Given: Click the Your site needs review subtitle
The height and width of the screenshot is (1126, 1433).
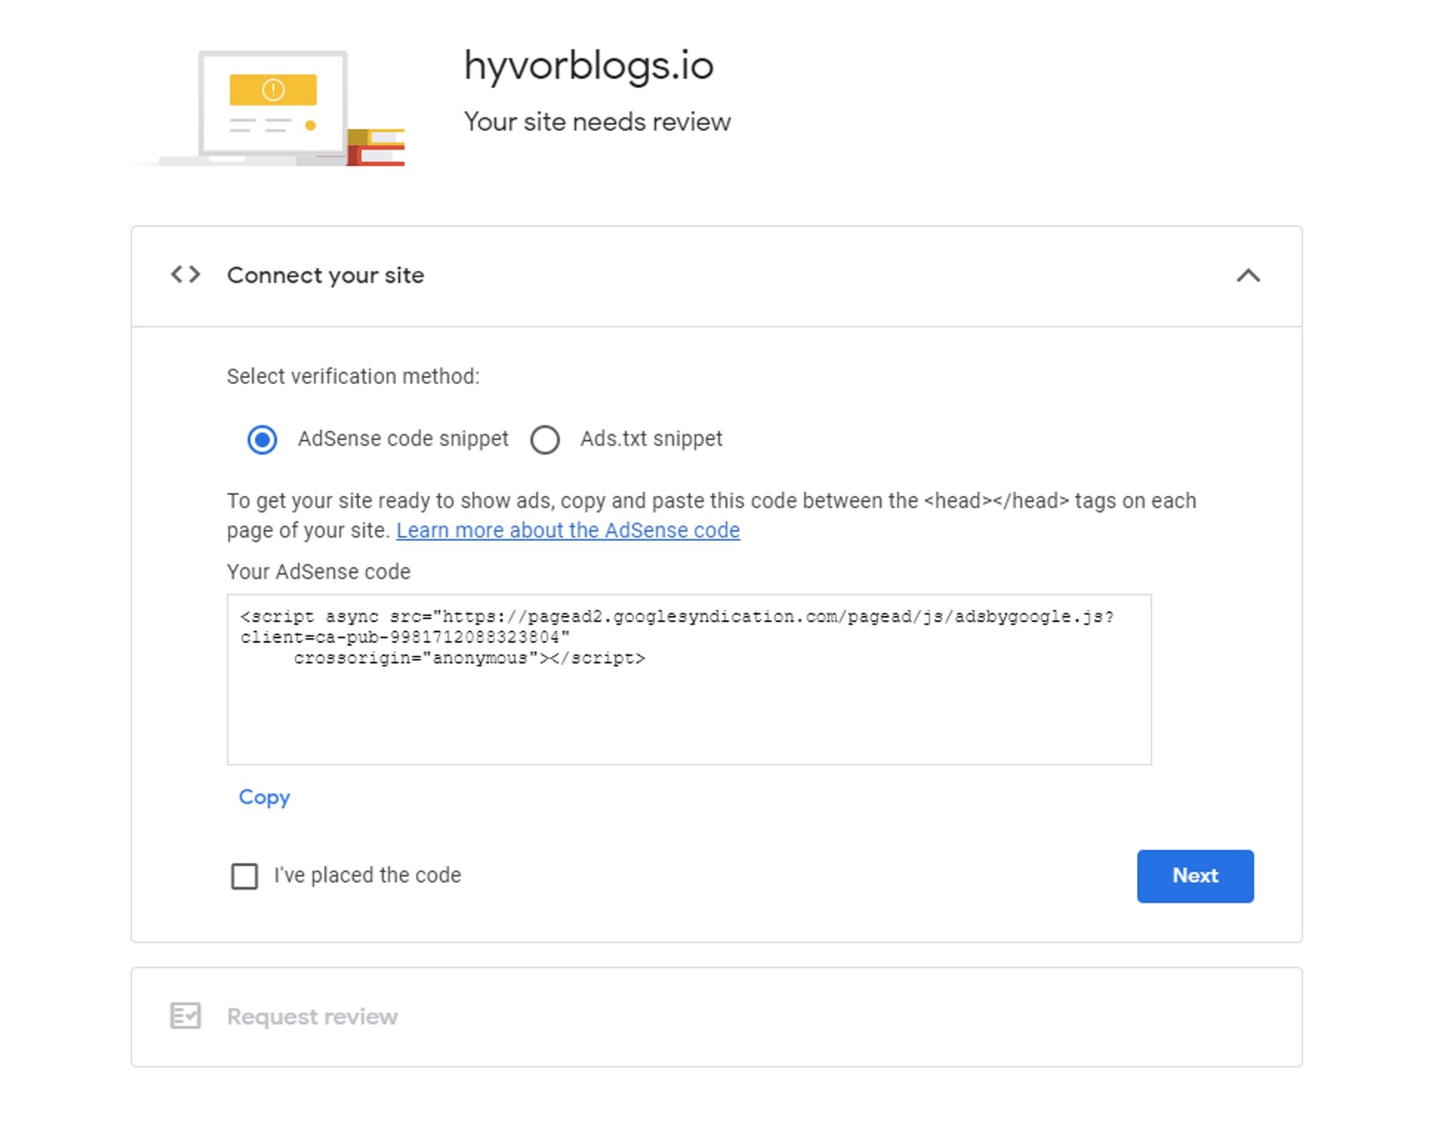Looking at the screenshot, I should click(x=598, y=122).
